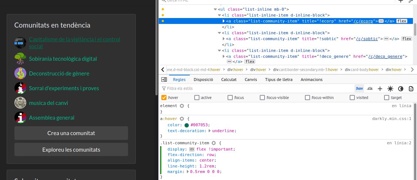Open the Assemblea general link

(52, 117)
